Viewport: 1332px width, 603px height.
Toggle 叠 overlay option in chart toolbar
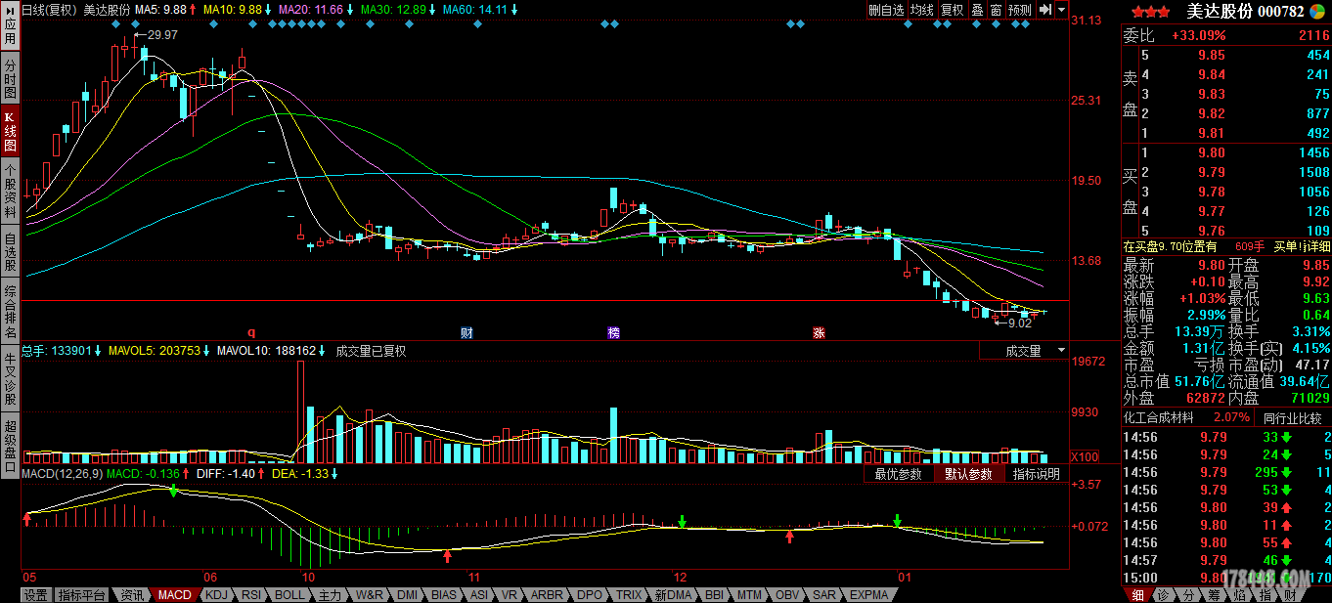click(976, 10)
